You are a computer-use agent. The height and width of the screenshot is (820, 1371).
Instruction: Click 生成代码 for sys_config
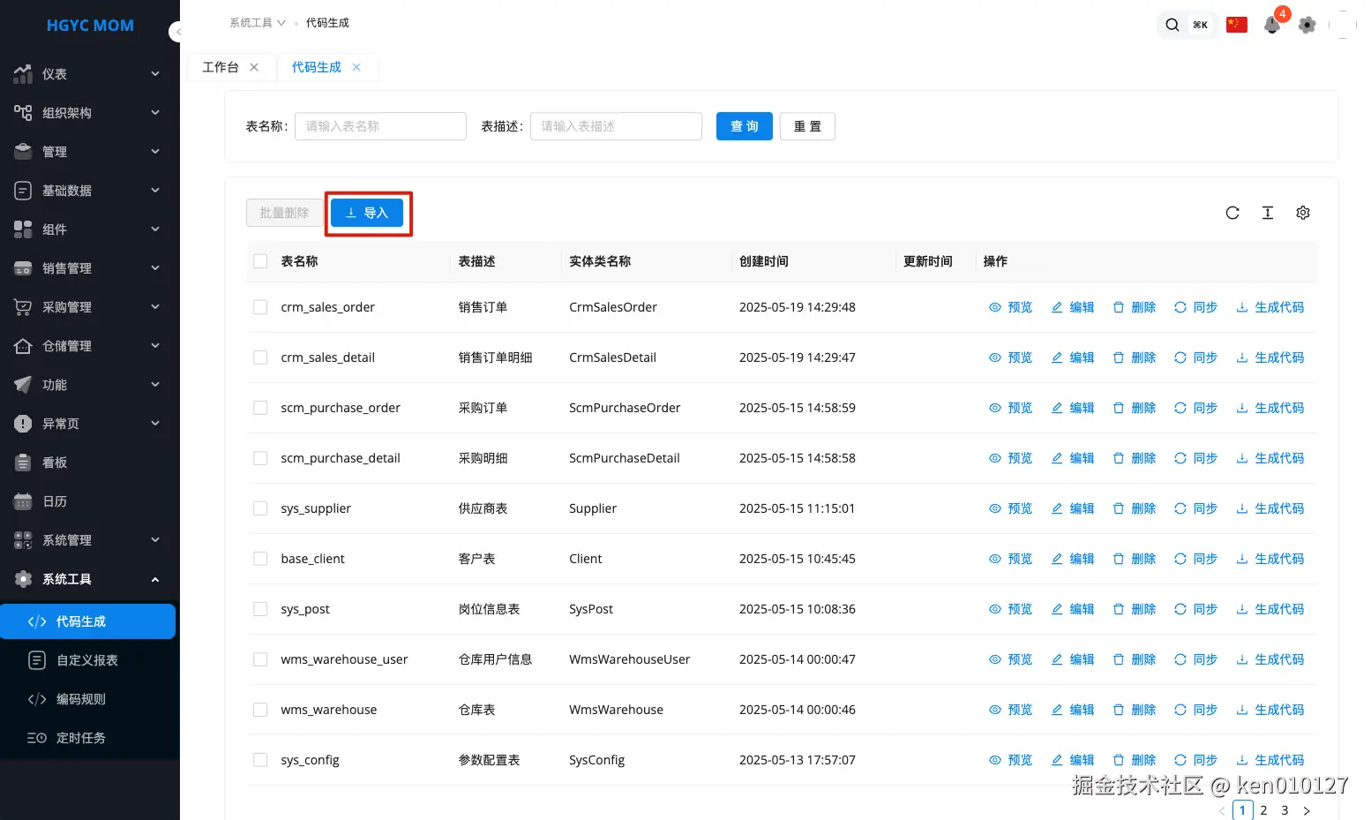point(1270,760)
